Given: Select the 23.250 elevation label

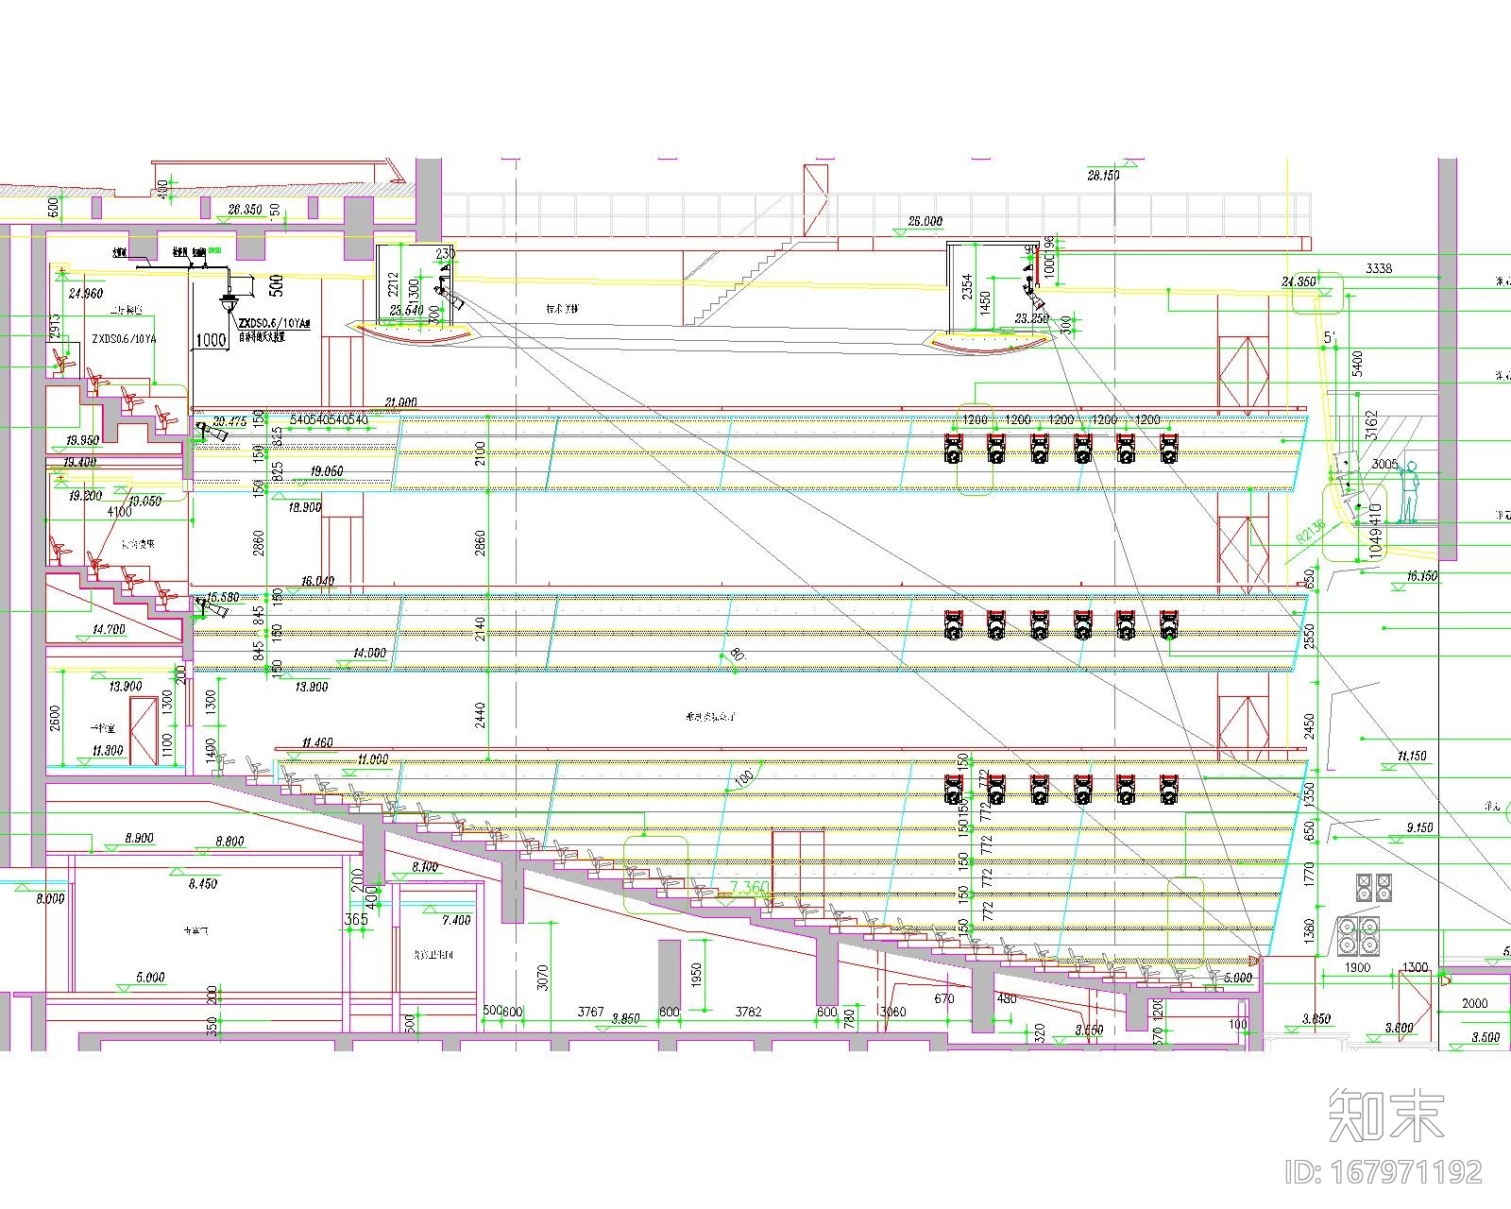Looking at the screenshot, I should point(1032,318).
